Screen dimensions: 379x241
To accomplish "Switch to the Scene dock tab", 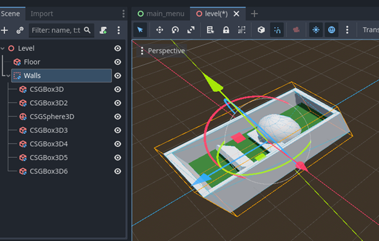I will point(10,14).
